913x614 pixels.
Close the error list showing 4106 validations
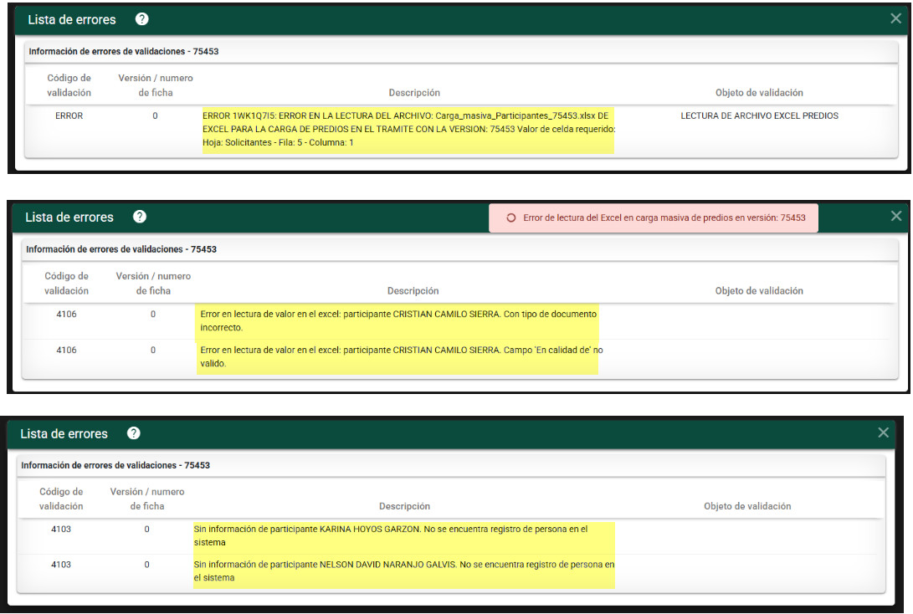[x=896, y=216]
